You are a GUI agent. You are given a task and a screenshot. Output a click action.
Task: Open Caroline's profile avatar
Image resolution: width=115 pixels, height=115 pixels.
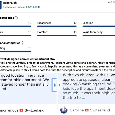(64, 110)
